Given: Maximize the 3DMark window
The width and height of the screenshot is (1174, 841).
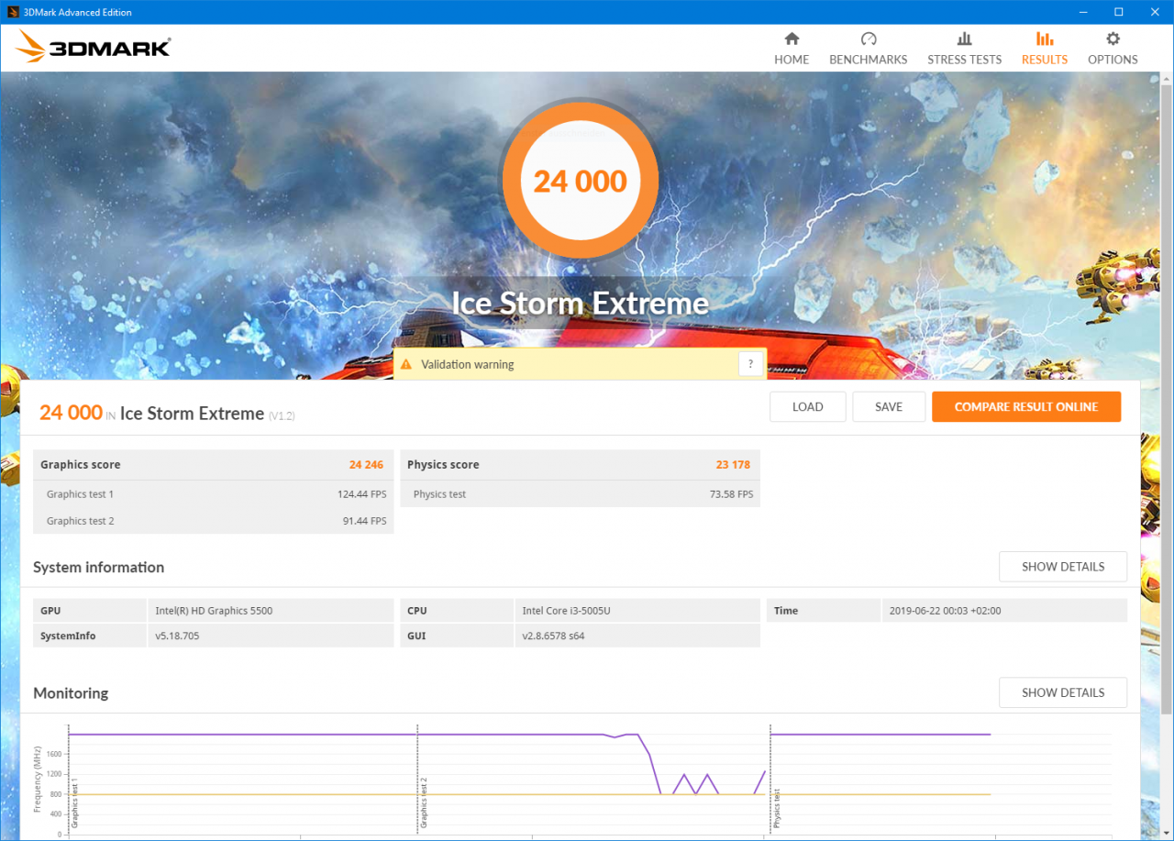Looking at the screenshot, I should pyautogui.click(x=1119, y=12).
